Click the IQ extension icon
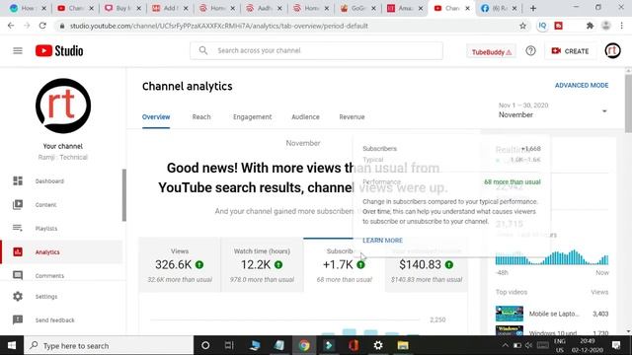This screenshot has height=355, width=632. coord(542,26)
